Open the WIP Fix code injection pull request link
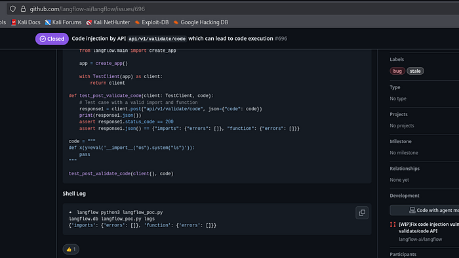Screen dimensions: 459x258 (429, 228)
